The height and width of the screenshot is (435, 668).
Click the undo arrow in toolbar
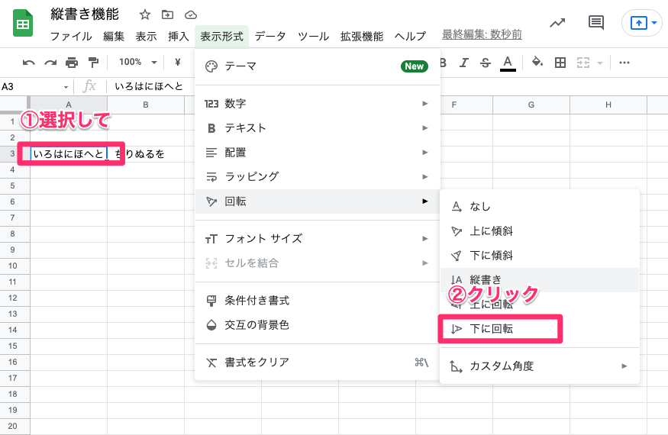(x=29, y=63)
